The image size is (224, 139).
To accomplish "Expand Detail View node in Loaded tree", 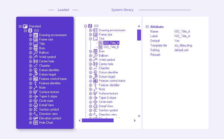I will click(31, 105).
